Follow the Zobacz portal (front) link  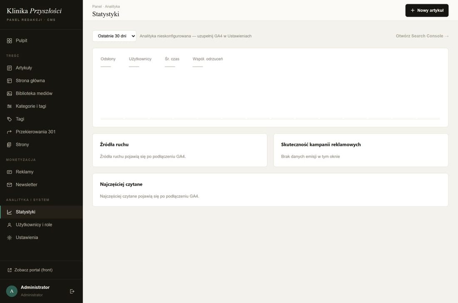tap(30, 270)
